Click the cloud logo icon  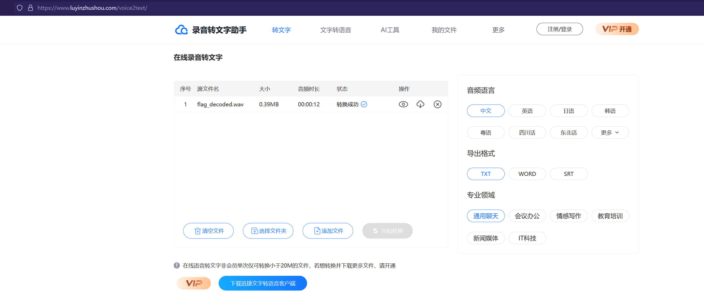(181, 30)
